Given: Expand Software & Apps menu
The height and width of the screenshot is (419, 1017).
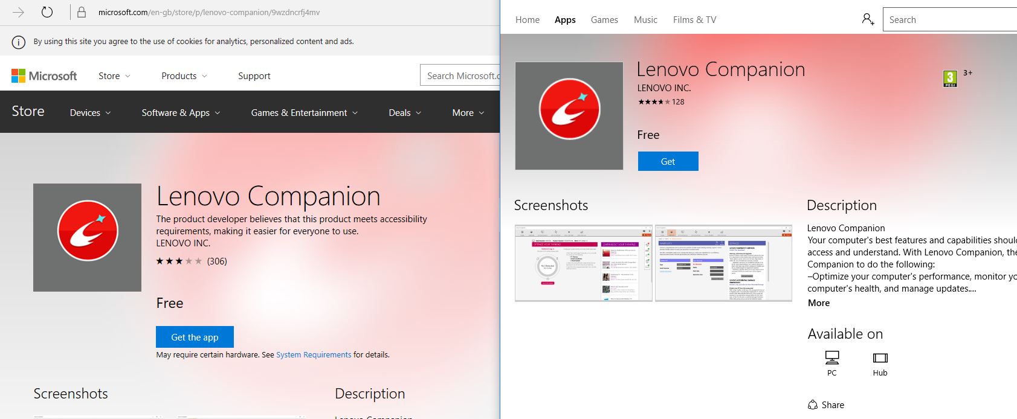Looking at the screenshot, I should click(181, 113).
